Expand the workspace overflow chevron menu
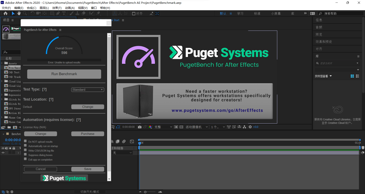The width and height of the screenshot is (365, 194). [x=305, y=13]
